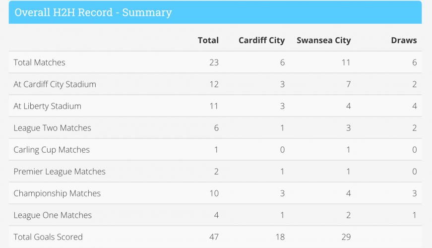Select Swansea City's 29 goals scored cell
Screen dimensions: 432x248
346,237
